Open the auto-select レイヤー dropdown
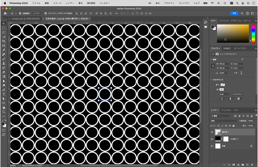 tap(38, 13)
